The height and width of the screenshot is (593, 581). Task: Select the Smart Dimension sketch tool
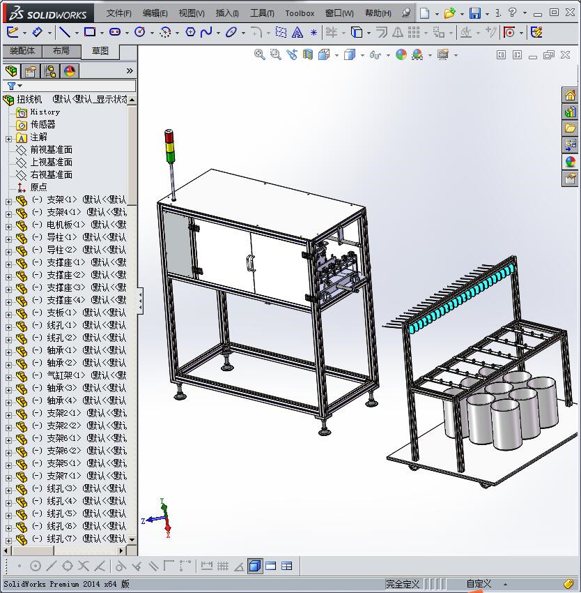point(37,32)
